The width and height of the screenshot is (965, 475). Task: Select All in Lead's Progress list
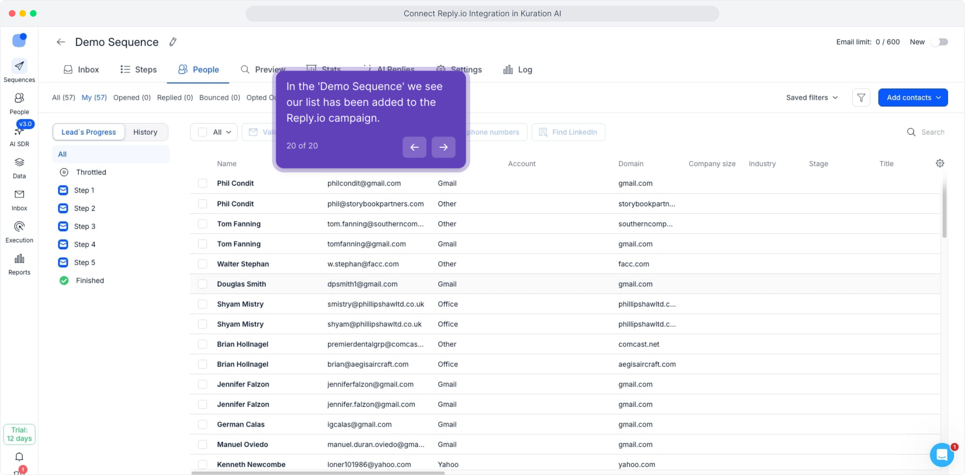click(111, 154)
